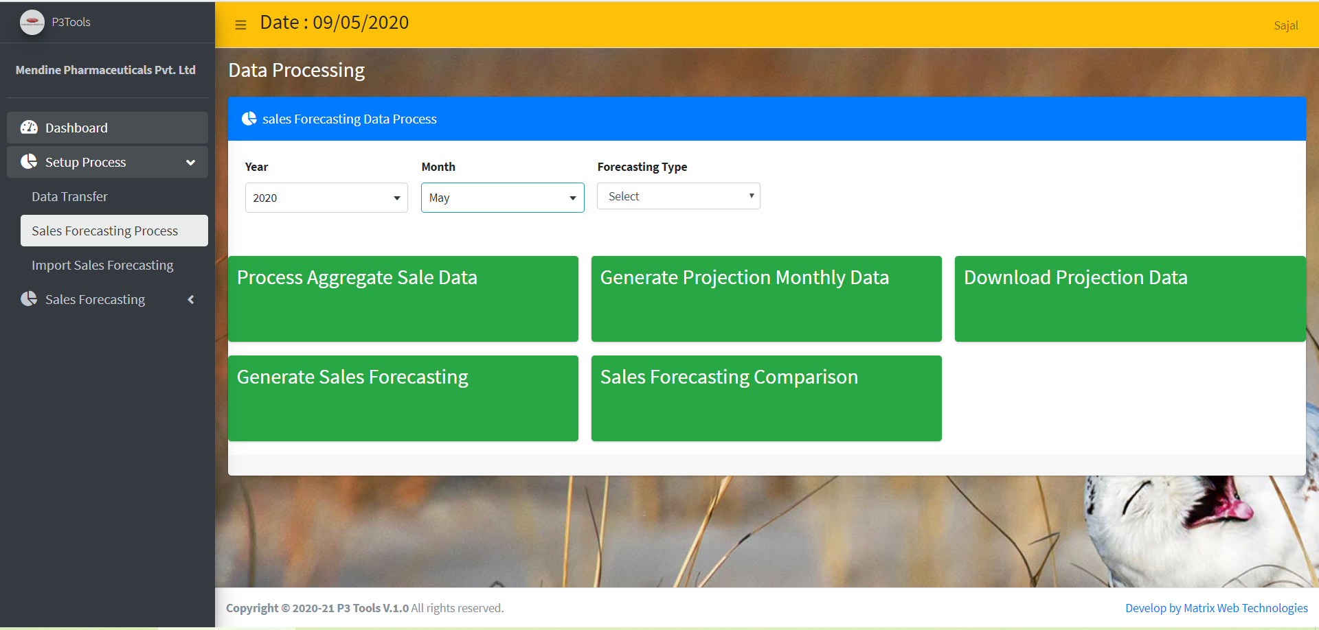Screen dimensions: 1319x630
Task: Open the Month dropdown showing May
Action: point(502,198)
